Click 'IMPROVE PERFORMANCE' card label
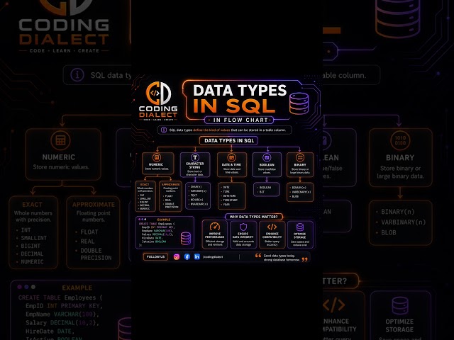The width and height of the screenshot is (454, 340). tap(215, 235)
